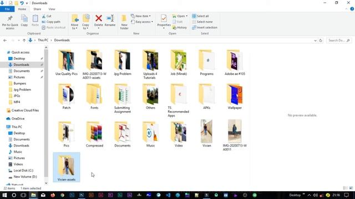Viewport: 355px width, 199px height.
Task: Click the Refresh button
Action: tap(321, 40)
